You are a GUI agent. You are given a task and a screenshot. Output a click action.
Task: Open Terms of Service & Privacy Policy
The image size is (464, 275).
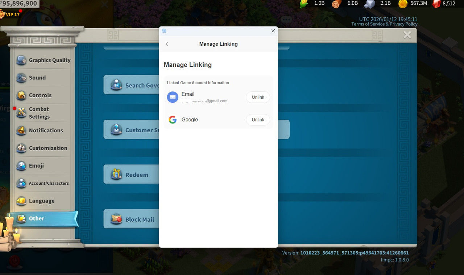[x=384, y=24]
